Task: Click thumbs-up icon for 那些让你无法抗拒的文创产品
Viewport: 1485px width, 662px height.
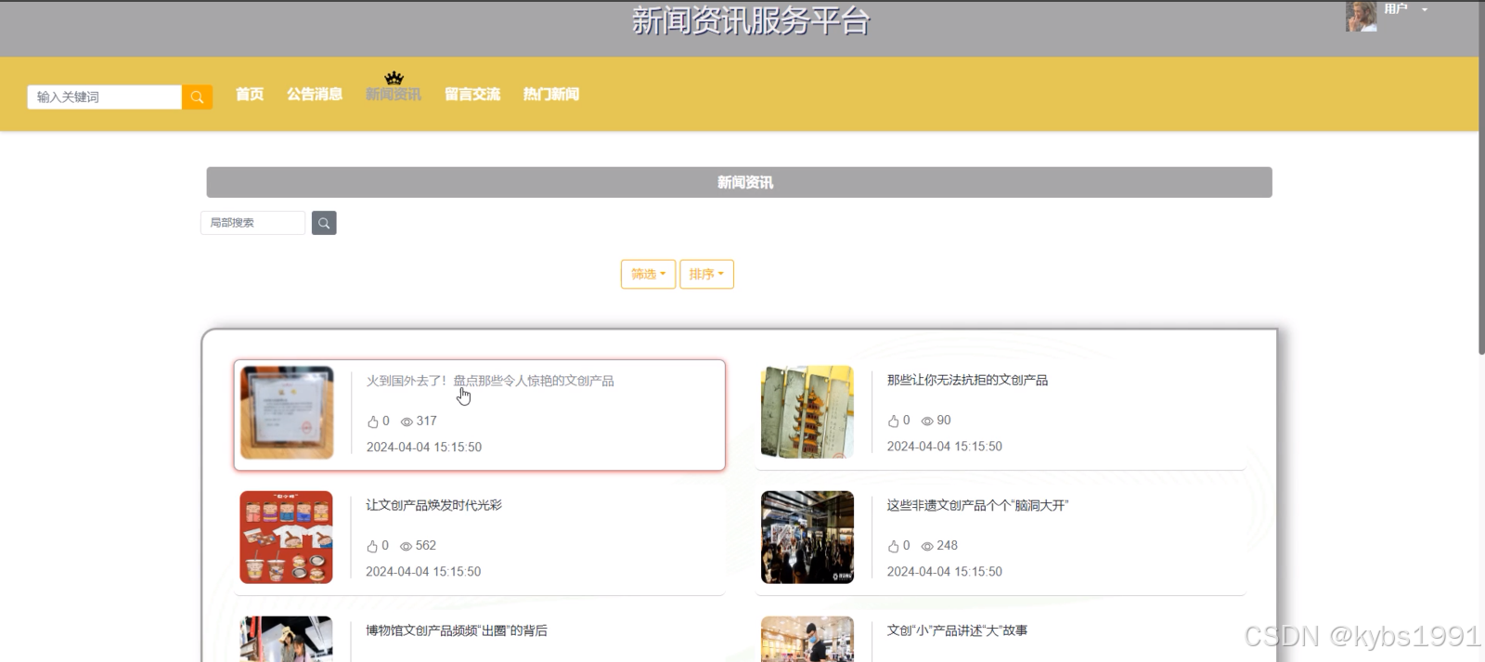Action: (894, 421)
